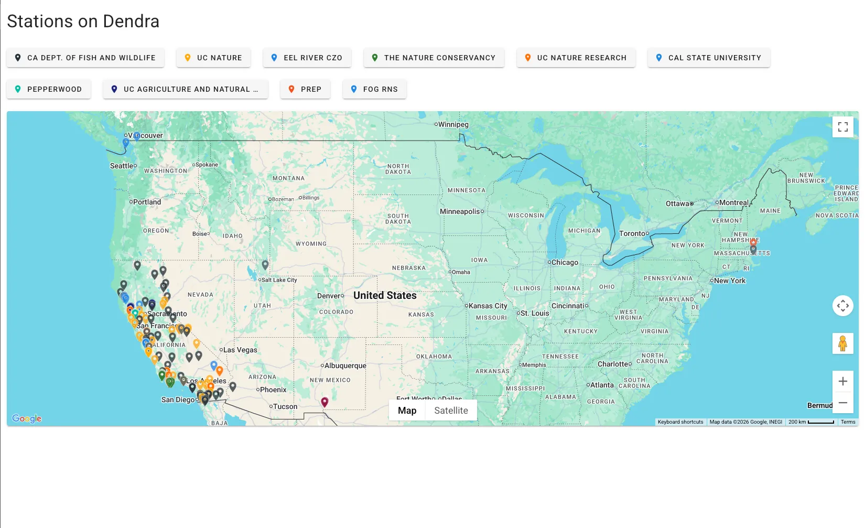Click the 'Atlanta' city label
This screenshot has height=528, width=865.
[x=602, y=385]
